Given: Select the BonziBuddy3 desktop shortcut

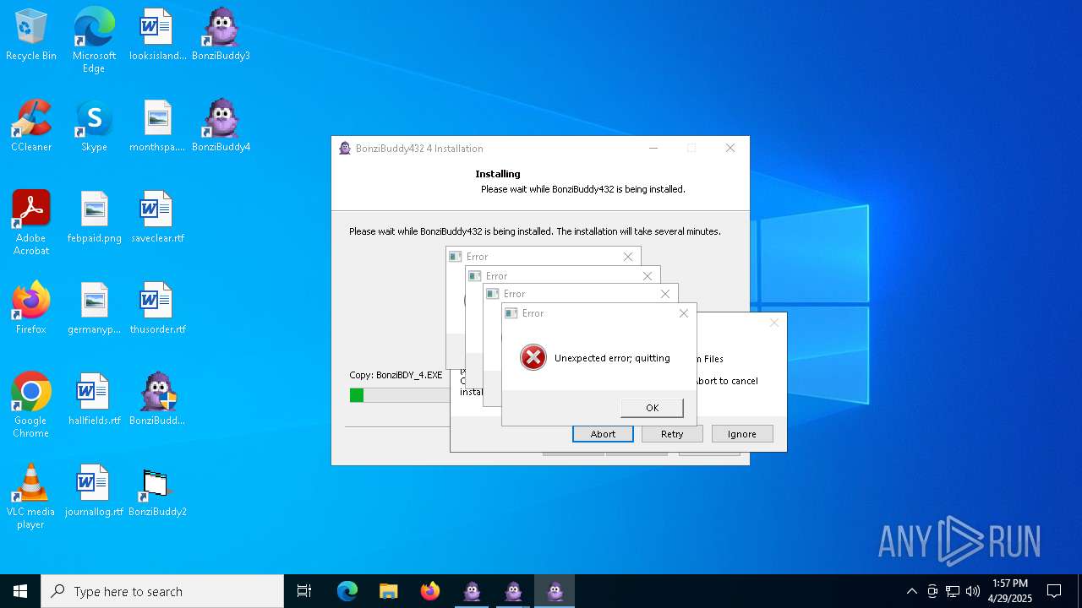Looking at the screenshot, I should point(221,35).
